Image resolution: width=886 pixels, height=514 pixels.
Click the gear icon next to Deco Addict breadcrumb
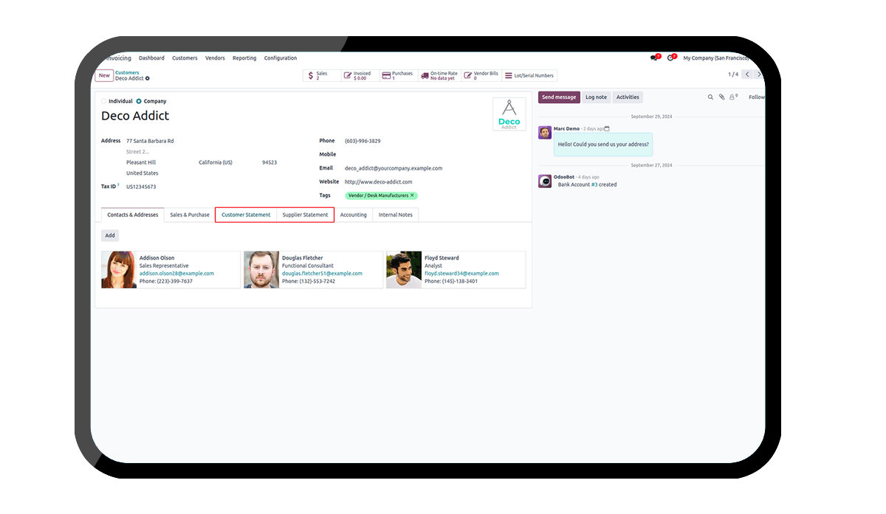[148, 78]
